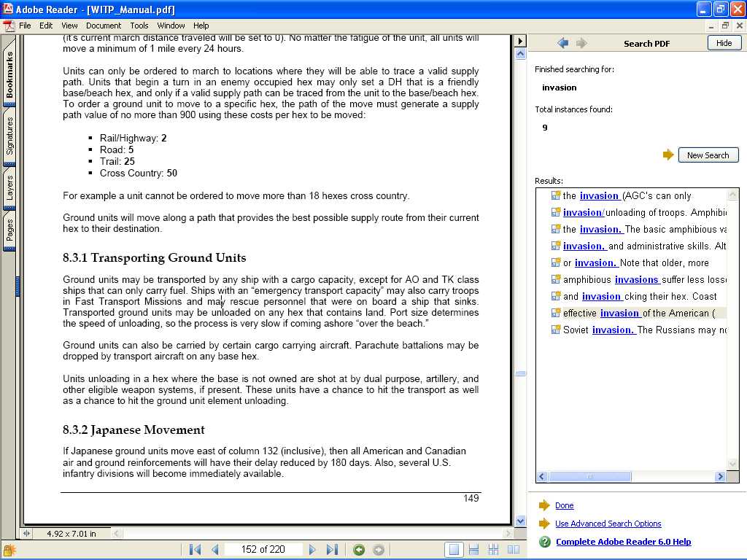The image size is (747, 560).
Task: Click the forward arrow in Search PDF
Action: coord(581,43)
